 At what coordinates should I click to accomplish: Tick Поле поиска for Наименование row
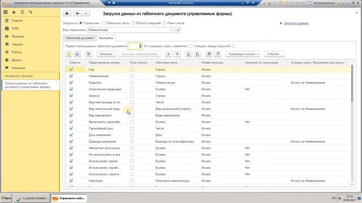132,76
